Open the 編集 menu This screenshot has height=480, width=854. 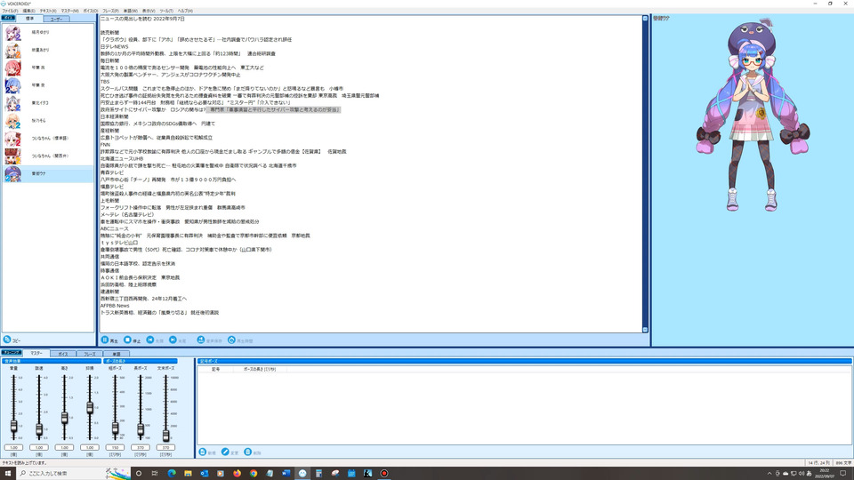(x=28, y=11)
